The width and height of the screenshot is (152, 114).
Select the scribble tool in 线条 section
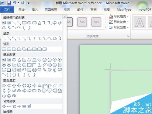[x=60, y=39]
